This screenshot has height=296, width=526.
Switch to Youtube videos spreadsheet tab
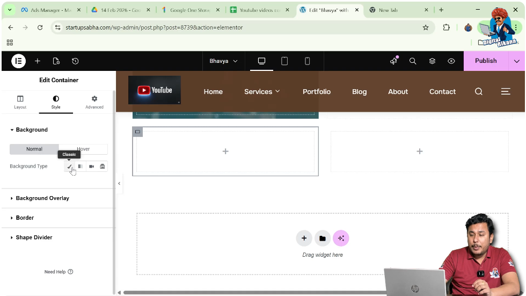260,10
